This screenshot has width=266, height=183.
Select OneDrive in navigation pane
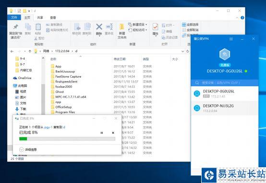pos(22,78)
